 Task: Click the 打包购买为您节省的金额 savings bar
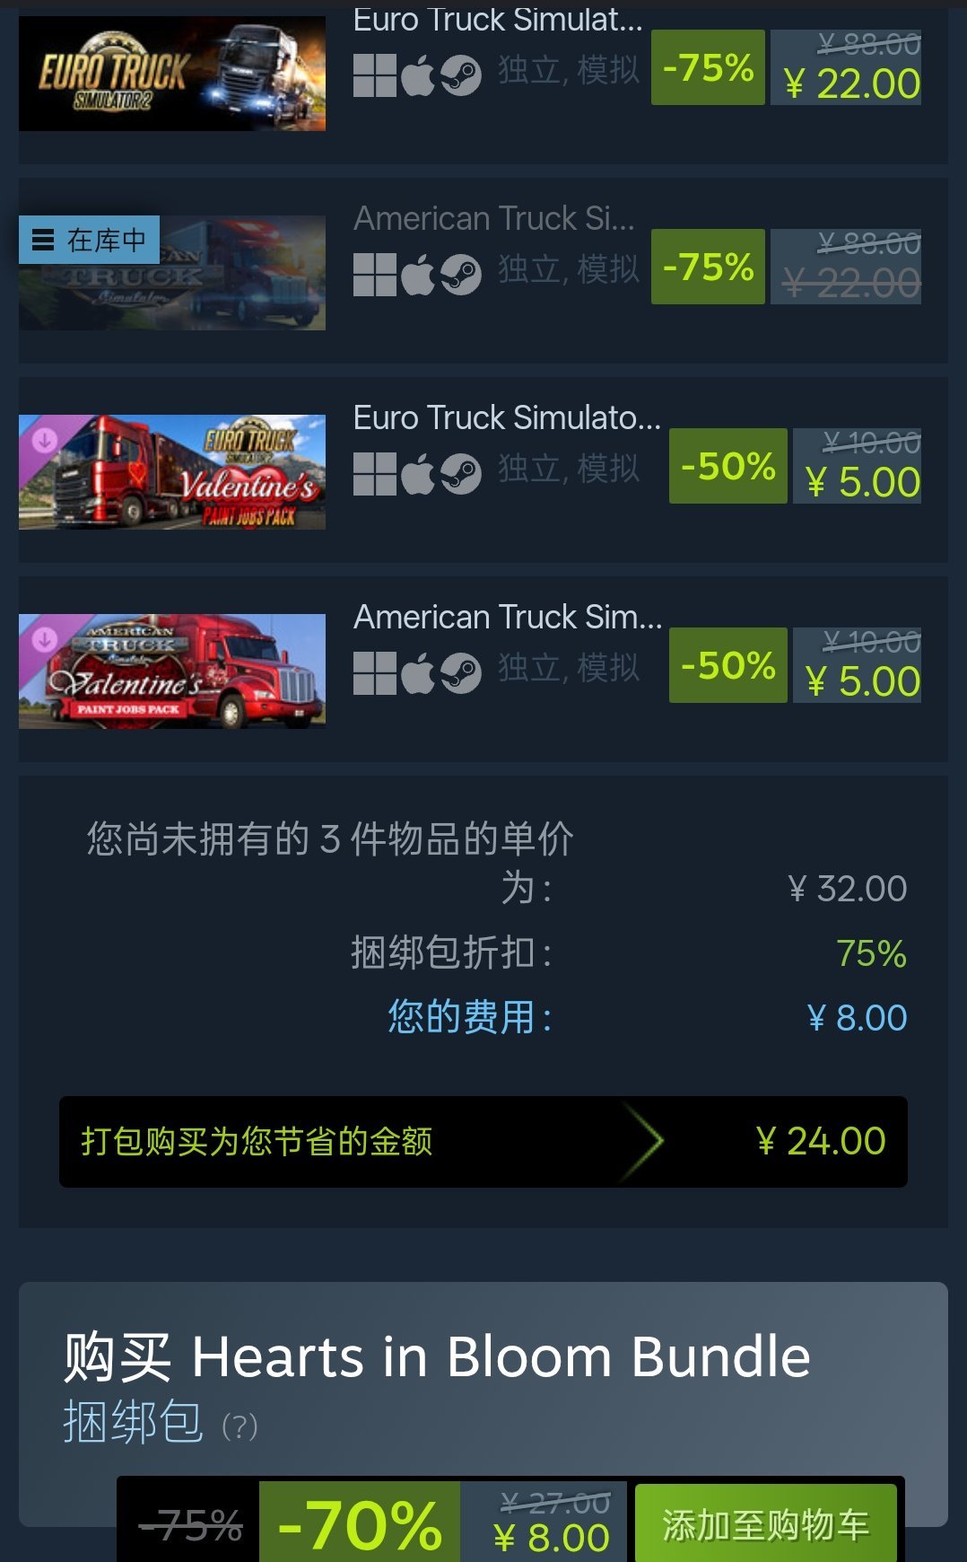click(x=483, y=1142)
